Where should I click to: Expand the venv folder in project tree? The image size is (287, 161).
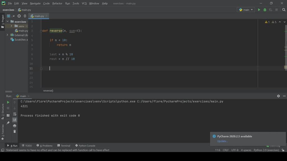click(x=11, y=26)
